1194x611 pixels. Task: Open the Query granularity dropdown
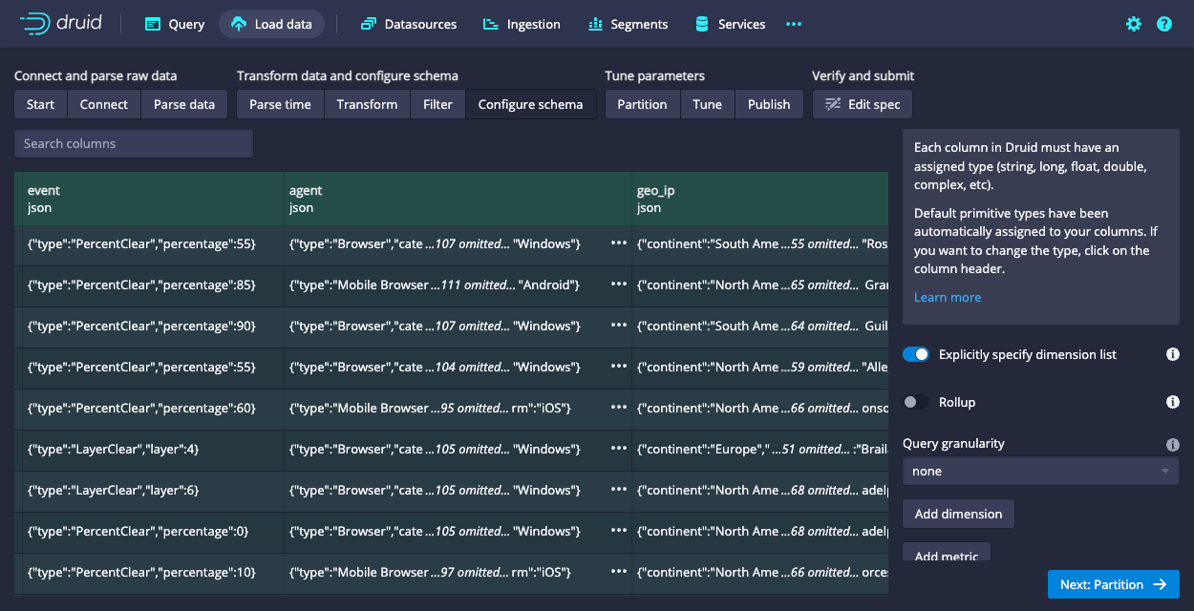coord(1040,471)
